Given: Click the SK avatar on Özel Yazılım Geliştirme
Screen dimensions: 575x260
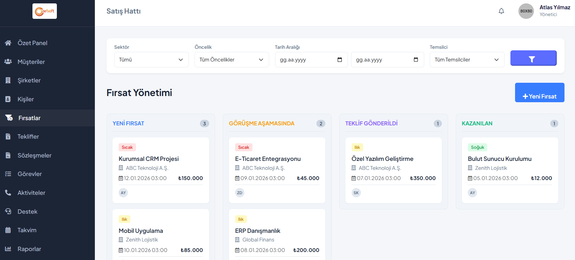Looking at the screenshot, I should (x=356, y=193).
